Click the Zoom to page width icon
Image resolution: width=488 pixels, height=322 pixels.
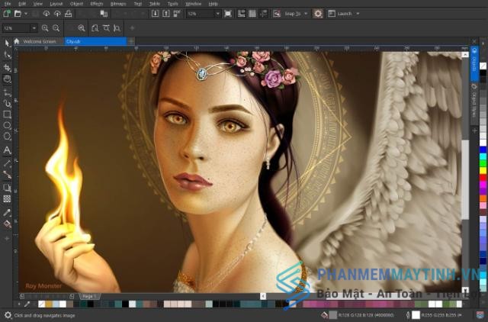tap(106, 28)
